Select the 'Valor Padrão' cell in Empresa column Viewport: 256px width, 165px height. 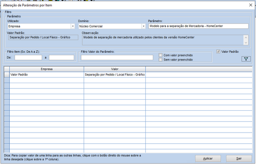tap(46, 75)
